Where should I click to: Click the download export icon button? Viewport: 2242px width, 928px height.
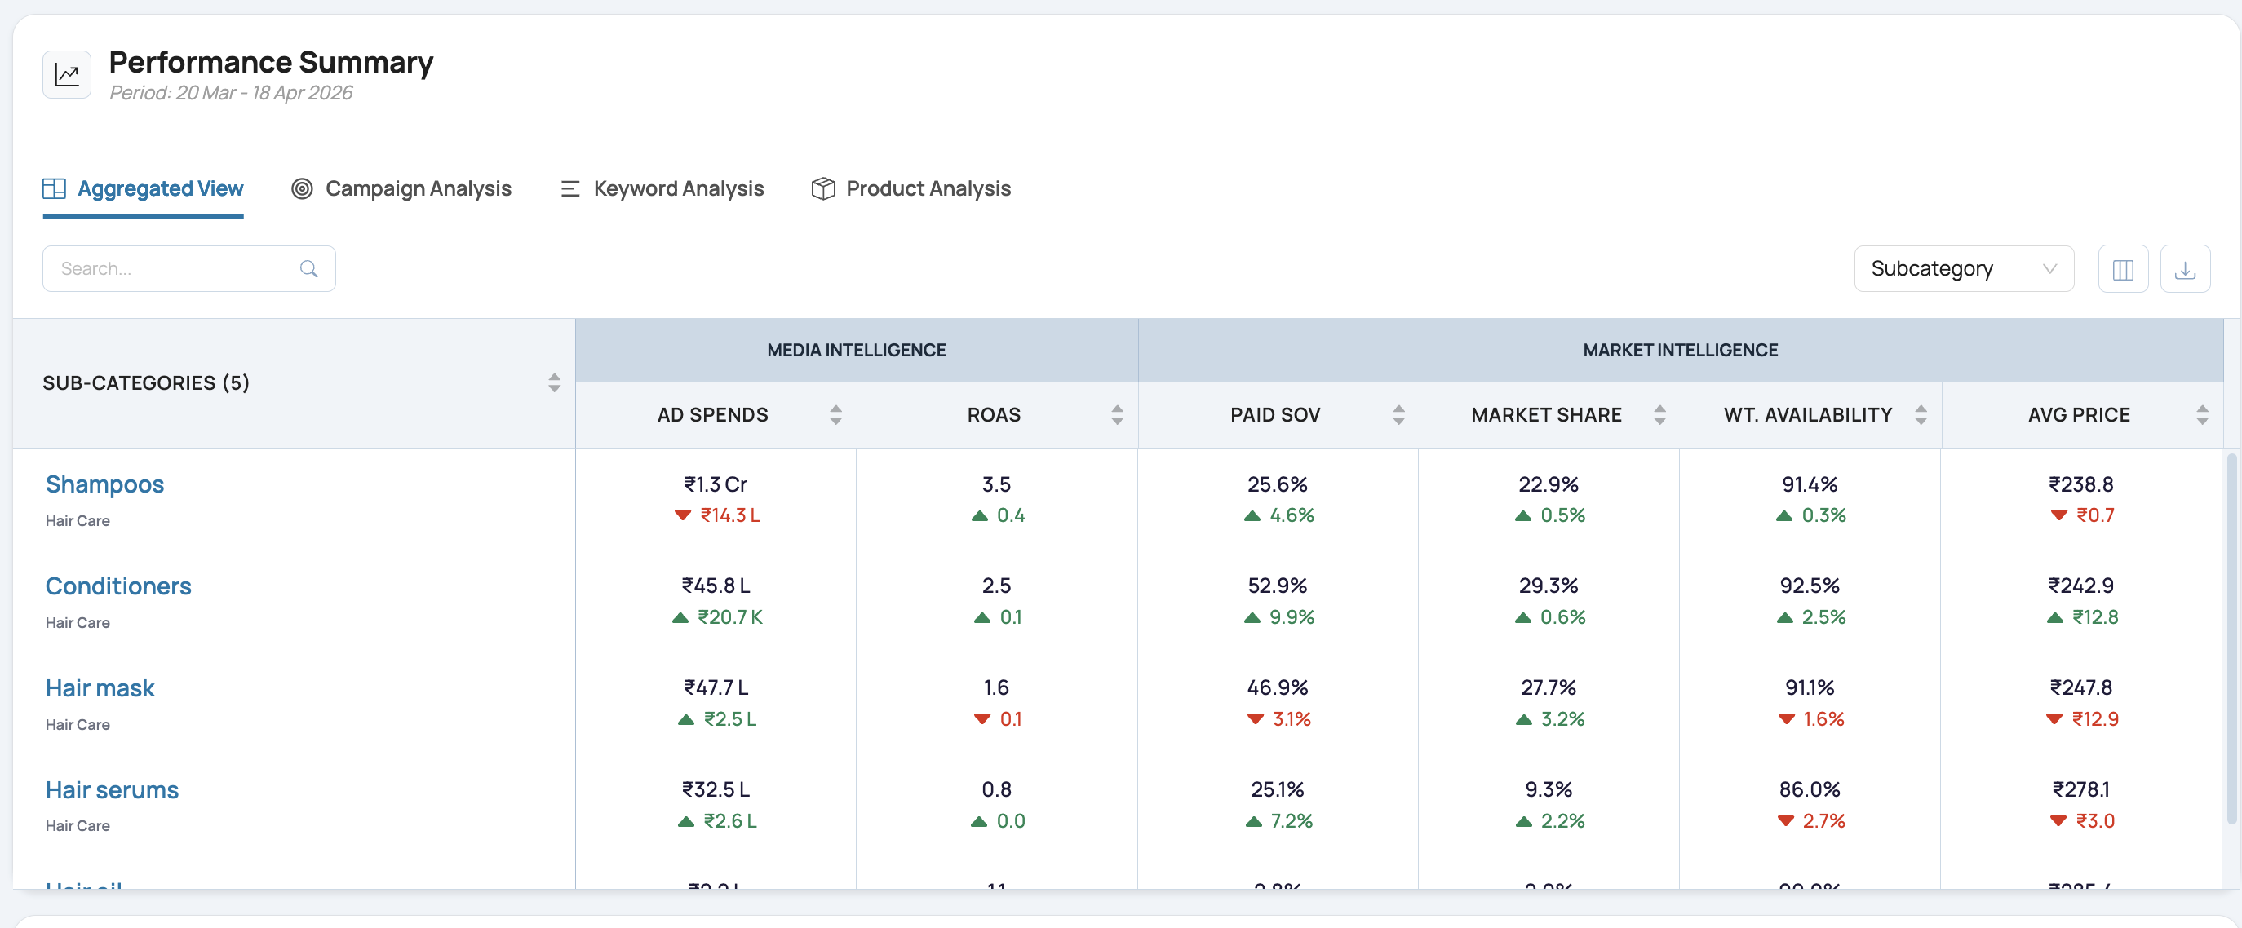click(x=2185, y=270)
